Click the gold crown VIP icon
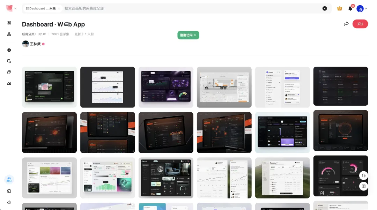This screenshot has width=377, height=210. click(339, 8)
